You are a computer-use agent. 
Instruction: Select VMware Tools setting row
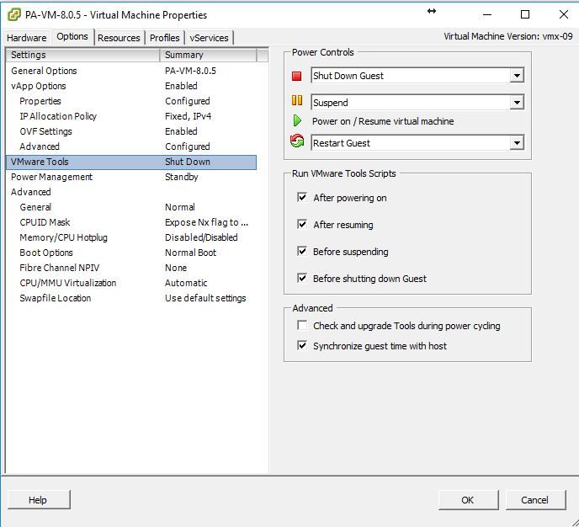[x=131, y=162]
